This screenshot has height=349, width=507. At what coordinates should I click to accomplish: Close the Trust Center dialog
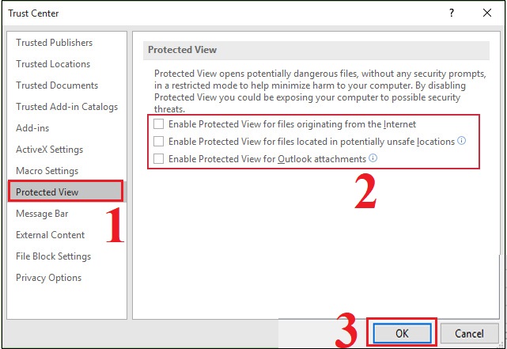pyautogui.click(x=487, y=13)
